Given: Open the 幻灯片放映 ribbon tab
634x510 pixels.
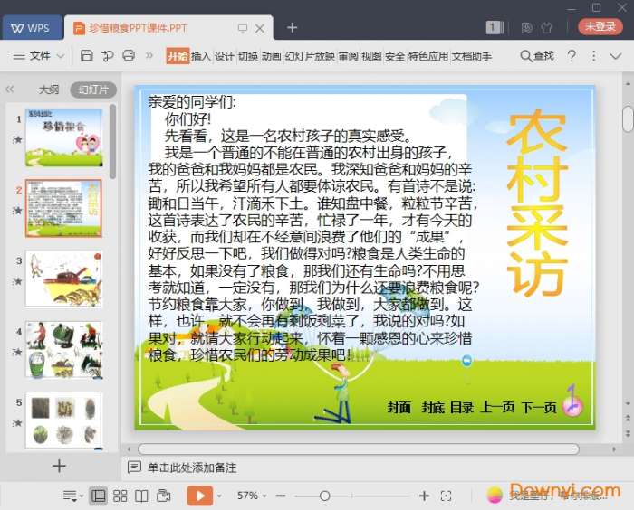Looking at the screenshot, I should tap(310, 56).
